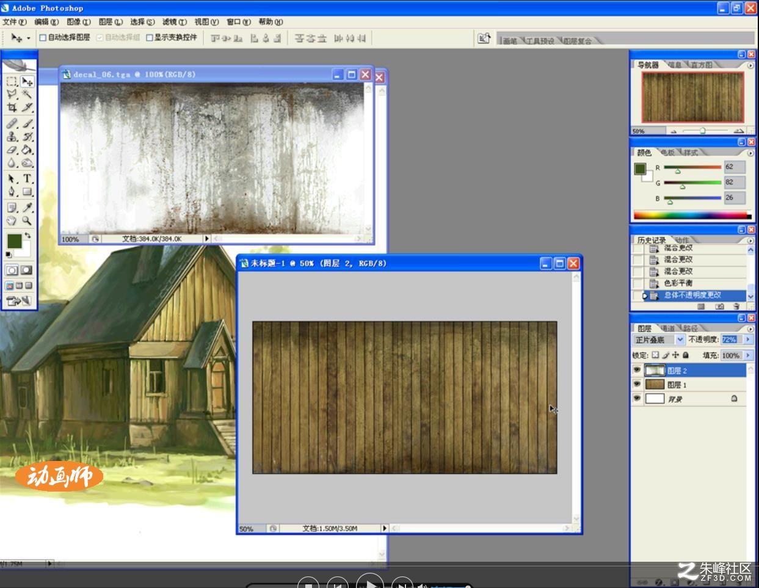
Task: Activate the Type tool
Action: [x=27, y=179]
